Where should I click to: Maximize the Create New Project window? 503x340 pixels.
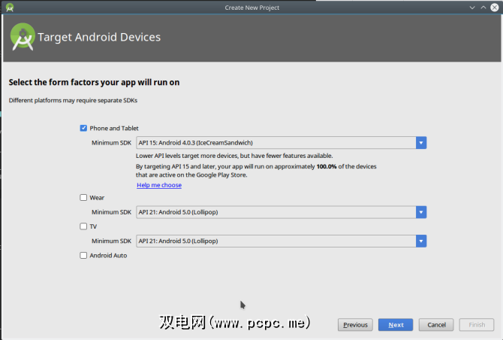click(483, 8)
